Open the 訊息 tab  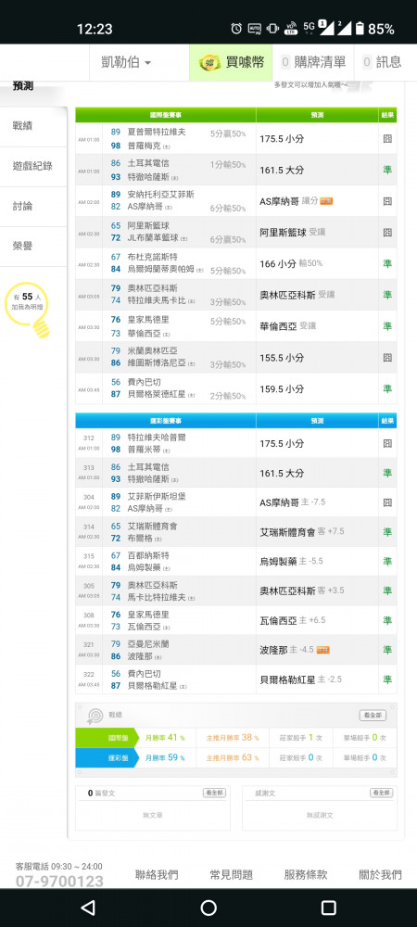(382, 62)
